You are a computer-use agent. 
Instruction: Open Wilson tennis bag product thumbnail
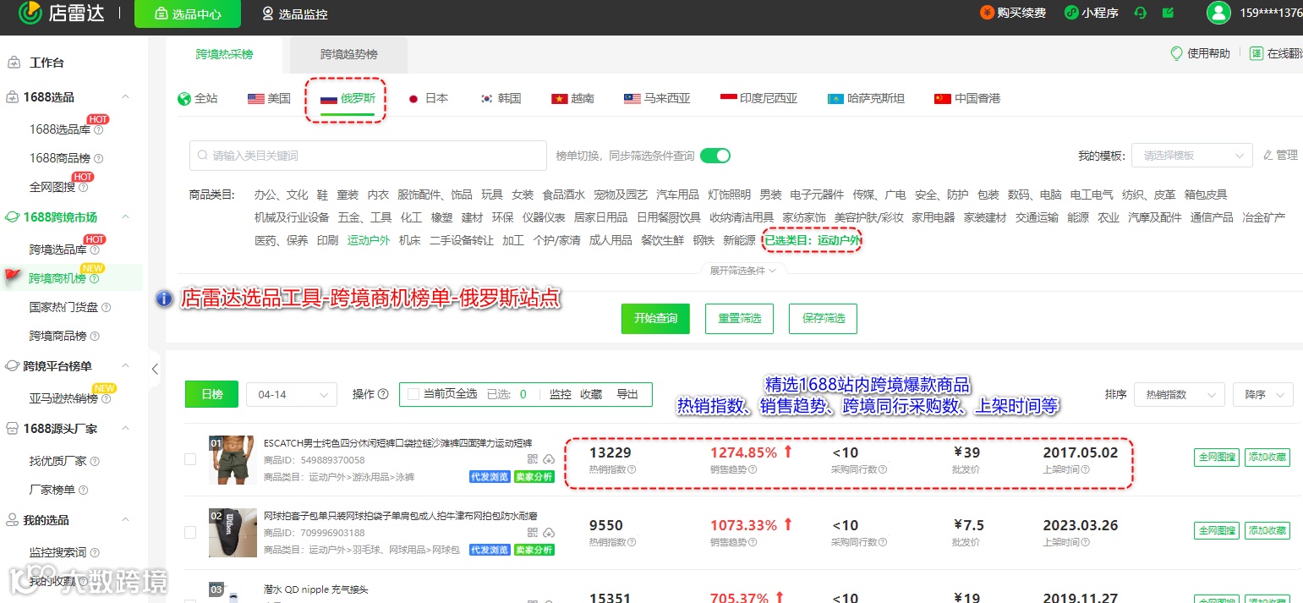(233, 533)
